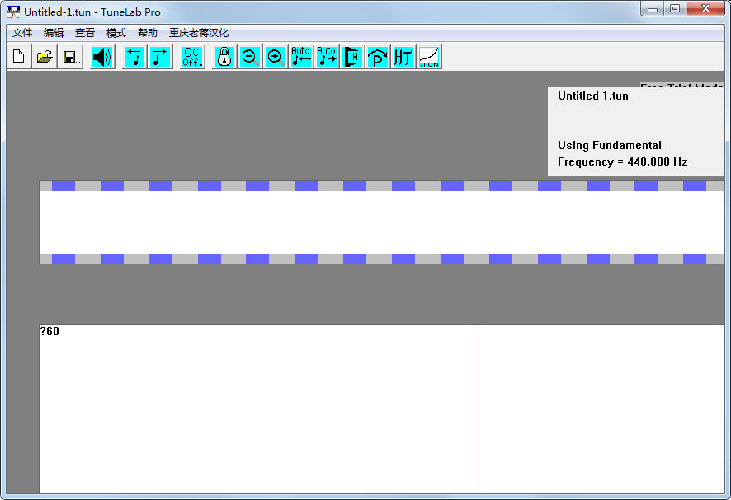Image resolution: width=731 pixels, height=500 pixels.
Task: Enable Auto note switching both directions
Action: tap(301, 57)
